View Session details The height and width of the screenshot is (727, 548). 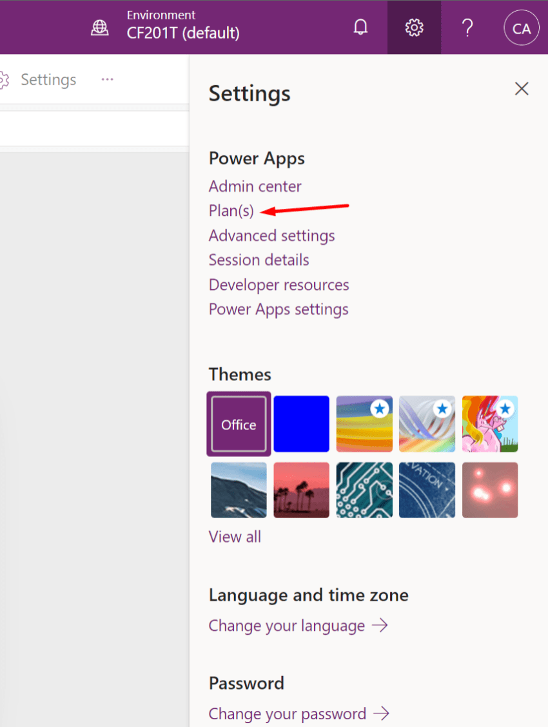[259, 260]
